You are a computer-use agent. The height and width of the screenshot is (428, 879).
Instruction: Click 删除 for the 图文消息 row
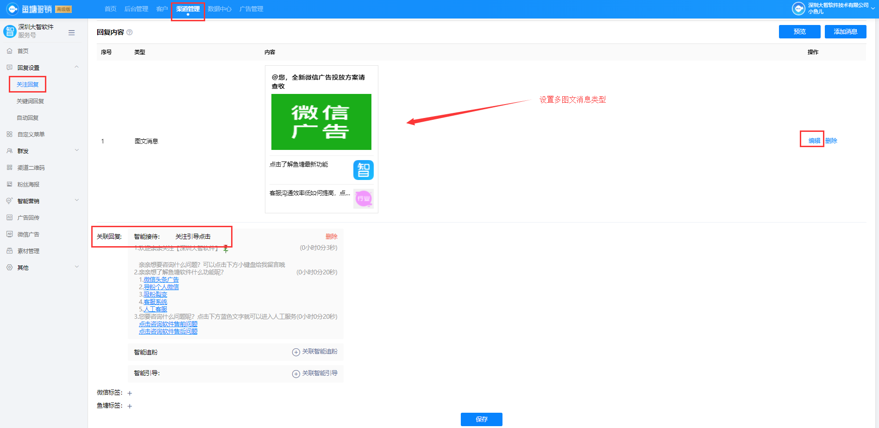[x=831, y=141]
